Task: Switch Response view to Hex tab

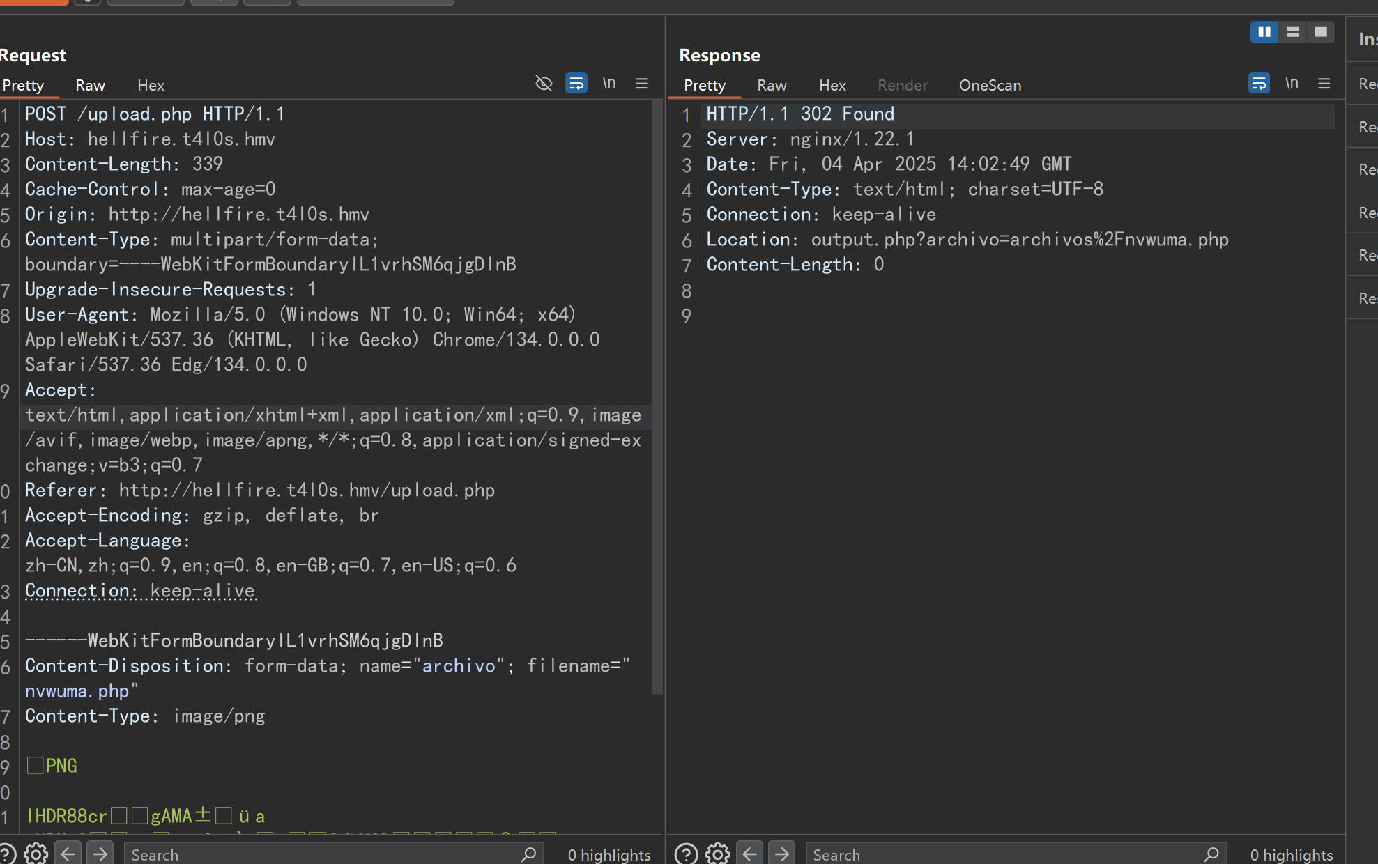Action: [832, 85]
